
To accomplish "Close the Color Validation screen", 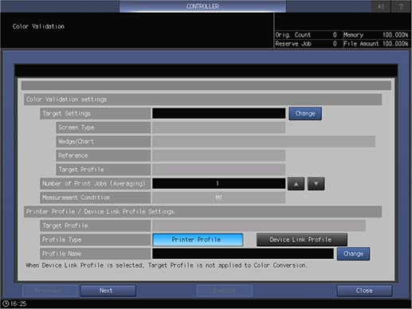I will (x=364, y=291).
